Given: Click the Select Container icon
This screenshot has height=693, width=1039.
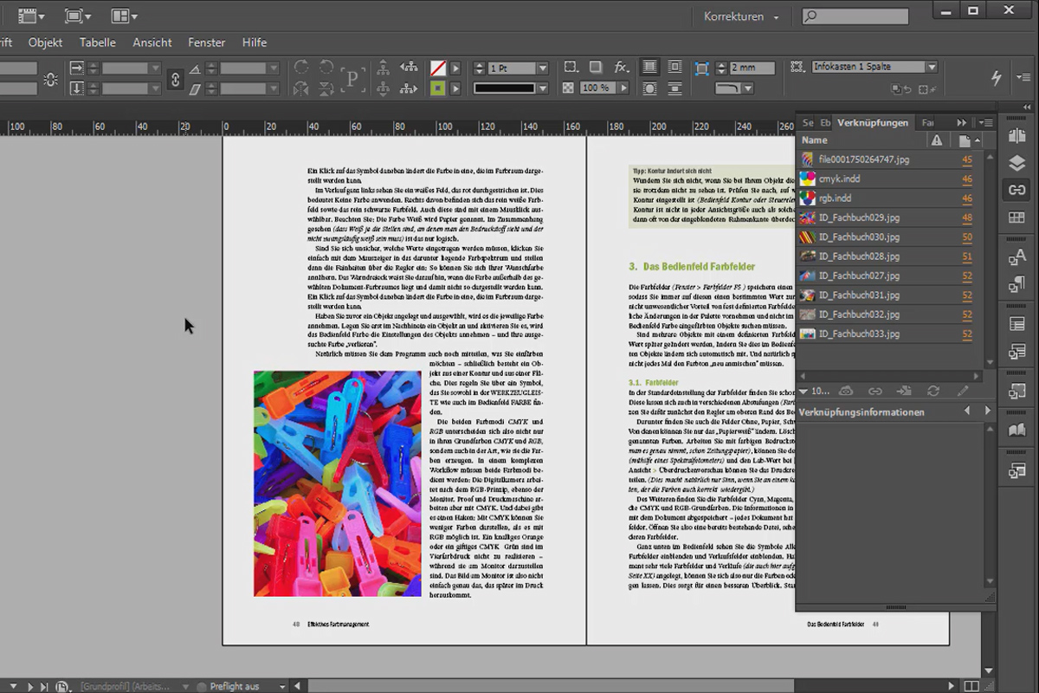Looking at the screenshot, I should tap(384, 68).
